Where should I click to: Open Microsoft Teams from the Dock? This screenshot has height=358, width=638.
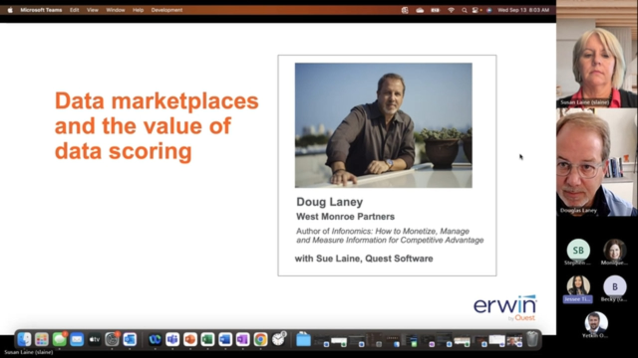click(172, 339)
